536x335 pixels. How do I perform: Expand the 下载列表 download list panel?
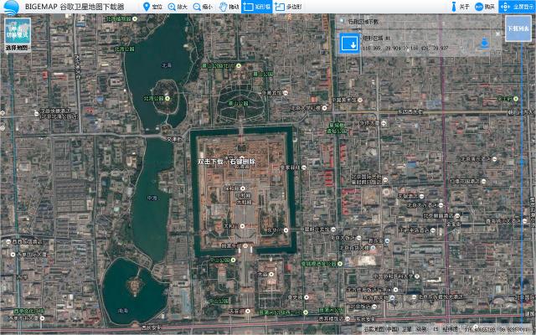(517, 28)
